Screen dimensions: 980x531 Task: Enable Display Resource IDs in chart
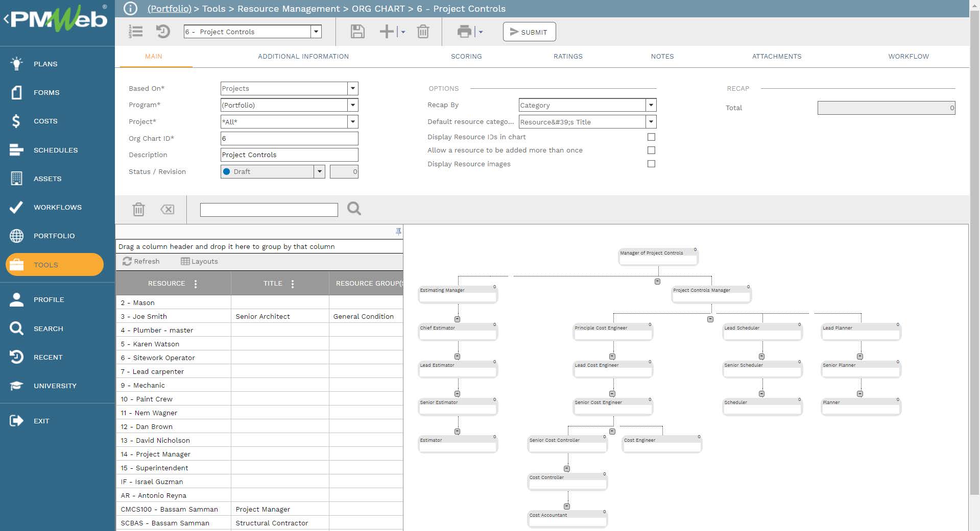coord(651,137)
